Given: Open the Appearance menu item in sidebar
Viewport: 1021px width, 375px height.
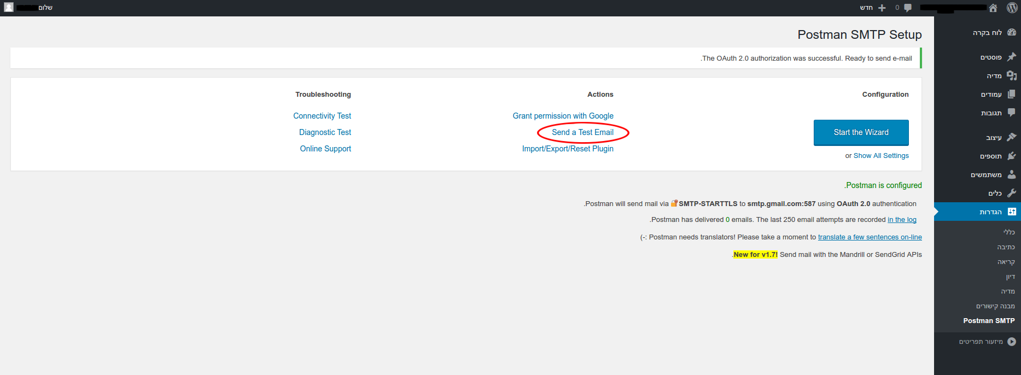Looking at the screenshot, I should (x=994, y=138).
